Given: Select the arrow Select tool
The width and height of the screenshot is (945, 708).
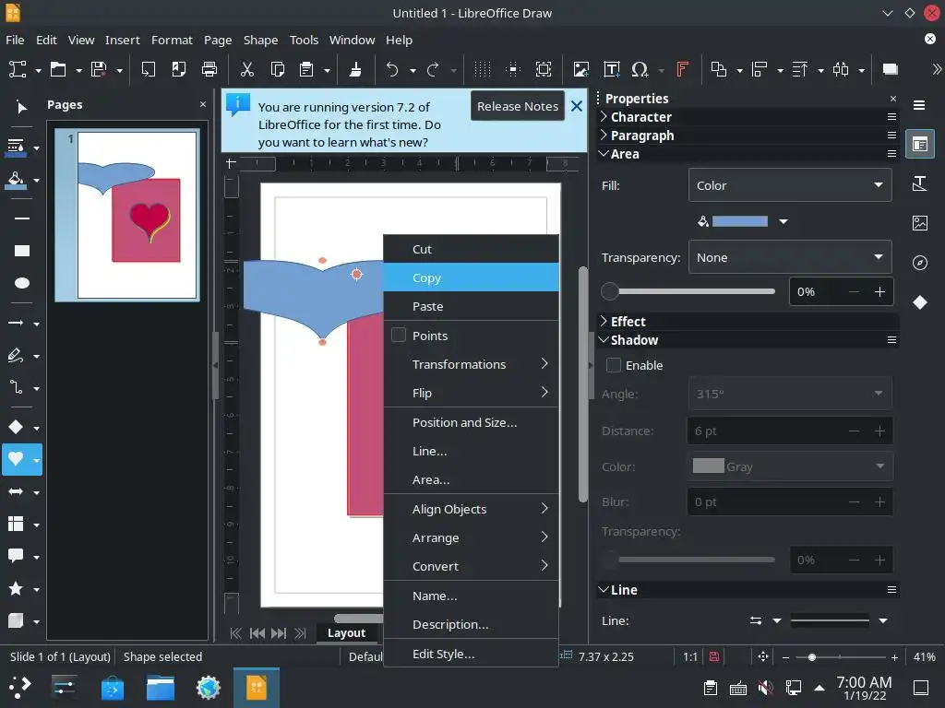Looking at the screenshot, I should pyautogui.click(x=21, y=107).
